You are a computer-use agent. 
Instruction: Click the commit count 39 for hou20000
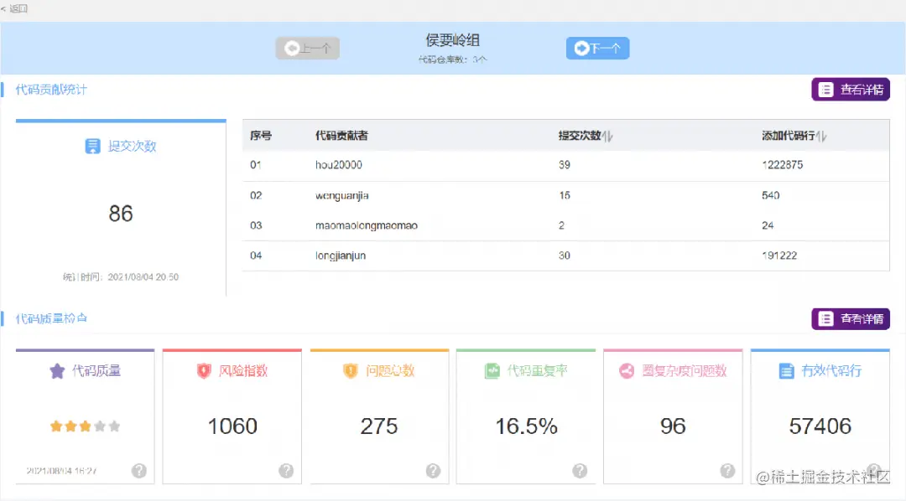click(x=565, y=165)
